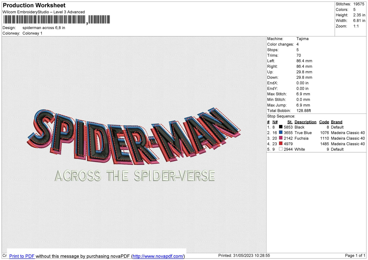
Task: Click the 'Page 1 of 1' footer text
Action: (355, 255)
